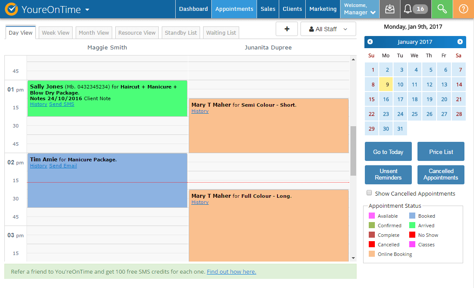Select January 9 in the mini calendar
Screen dimensions: 474x288
click(386, 85)
